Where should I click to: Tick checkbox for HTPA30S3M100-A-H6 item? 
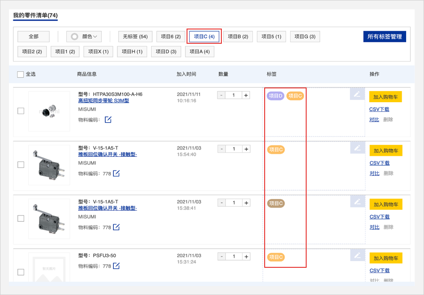point(21,111)
